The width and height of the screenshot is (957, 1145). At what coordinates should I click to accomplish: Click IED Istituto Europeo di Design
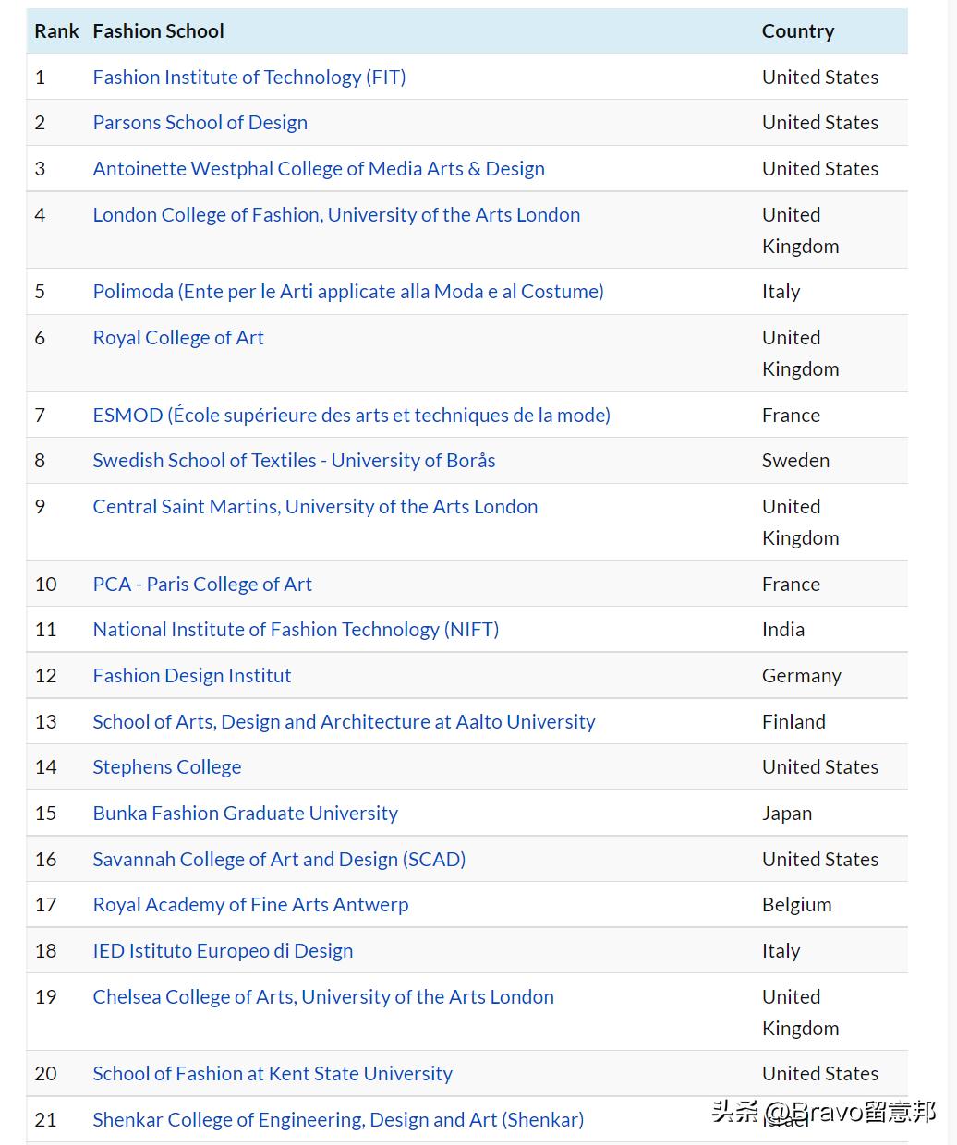click(223, 951)
